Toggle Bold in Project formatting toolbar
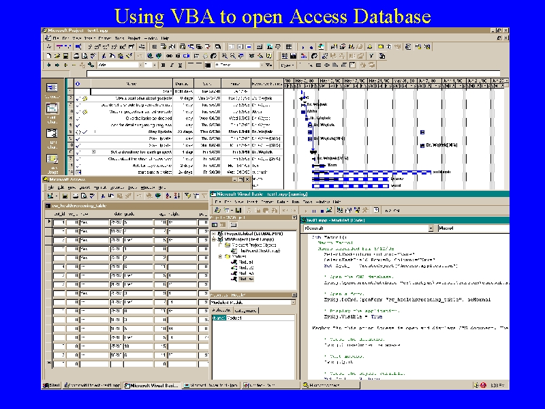The width and height of the screenshot is (545, 409). coord(163,65)
